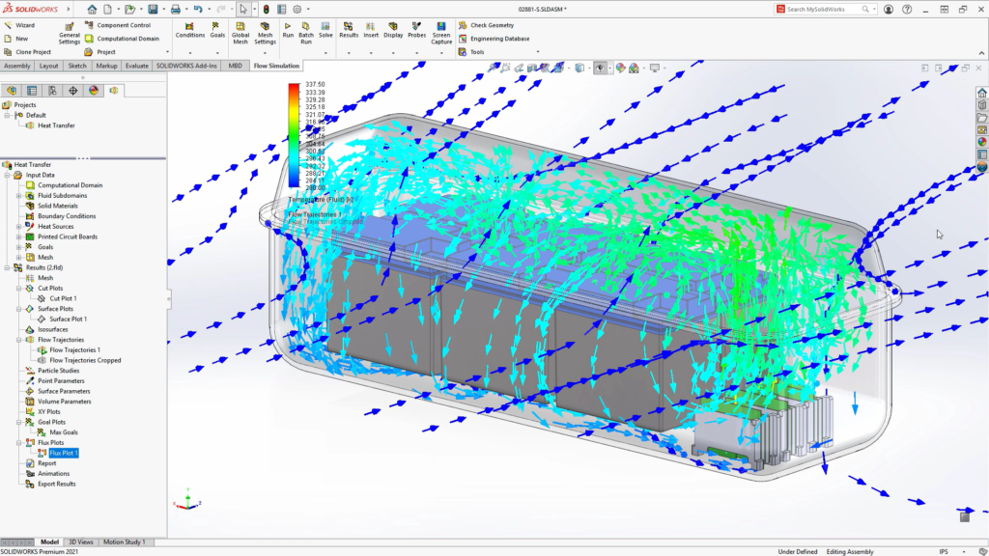Click the Home icon in right task pane
The width and height of the screenshot is (989, 556).
[982, 93]
